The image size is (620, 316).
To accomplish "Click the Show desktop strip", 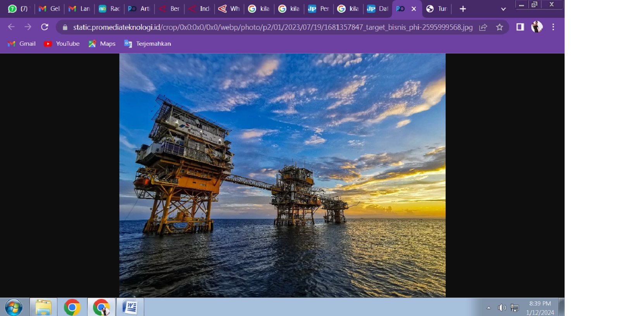I will [561, 307].
